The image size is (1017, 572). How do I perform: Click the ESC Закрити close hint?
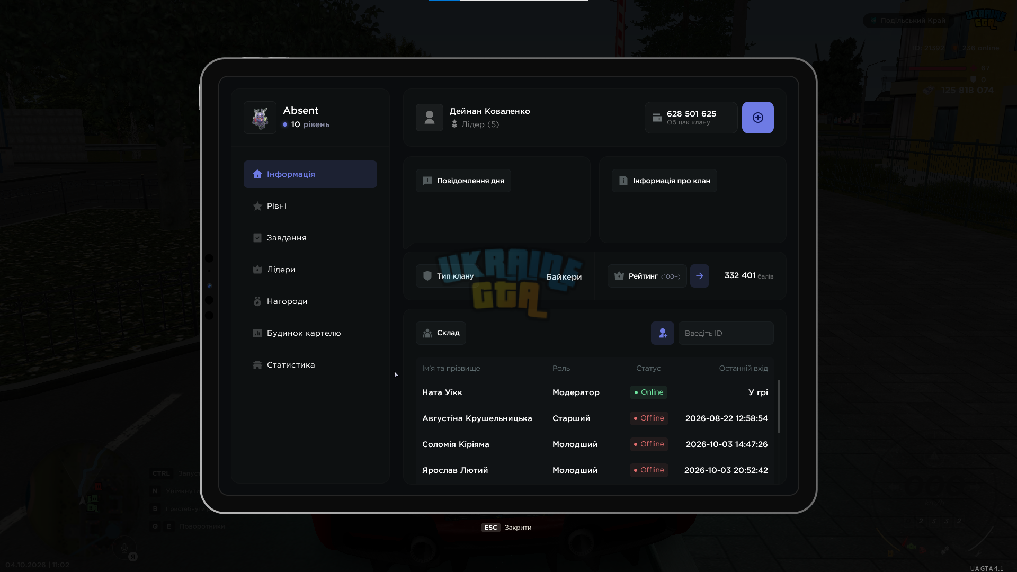coord(506,528)
